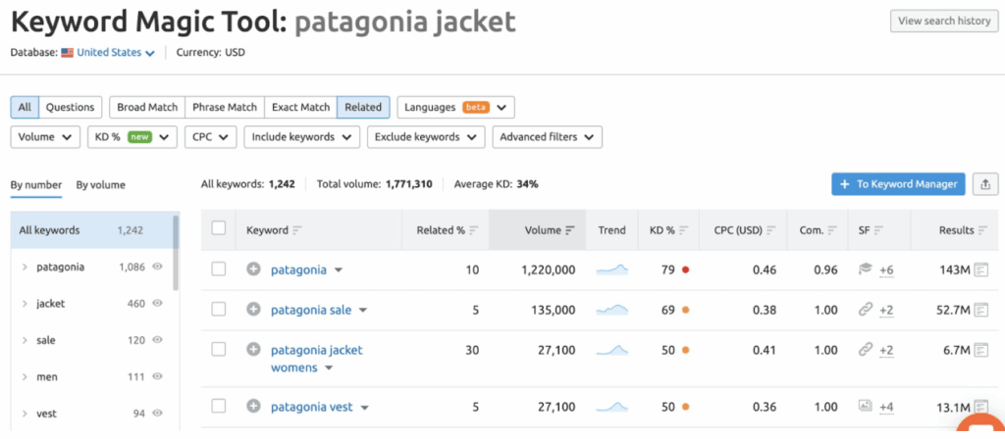Add 'patagonia sale' keyword with plus icon
Image resolution: width=1005 pixels, height=439 pixels.
(x=253, y=310)
